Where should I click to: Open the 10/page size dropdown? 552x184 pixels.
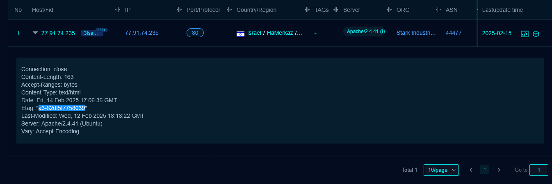point(441,170)
